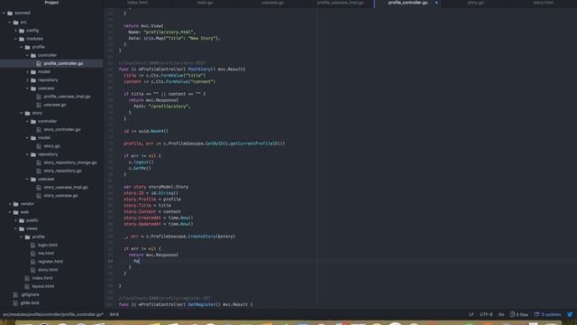Click the me.html file icon
This screenshot has height=325, width=577.
pyautogui.click(x=32, y=254)
